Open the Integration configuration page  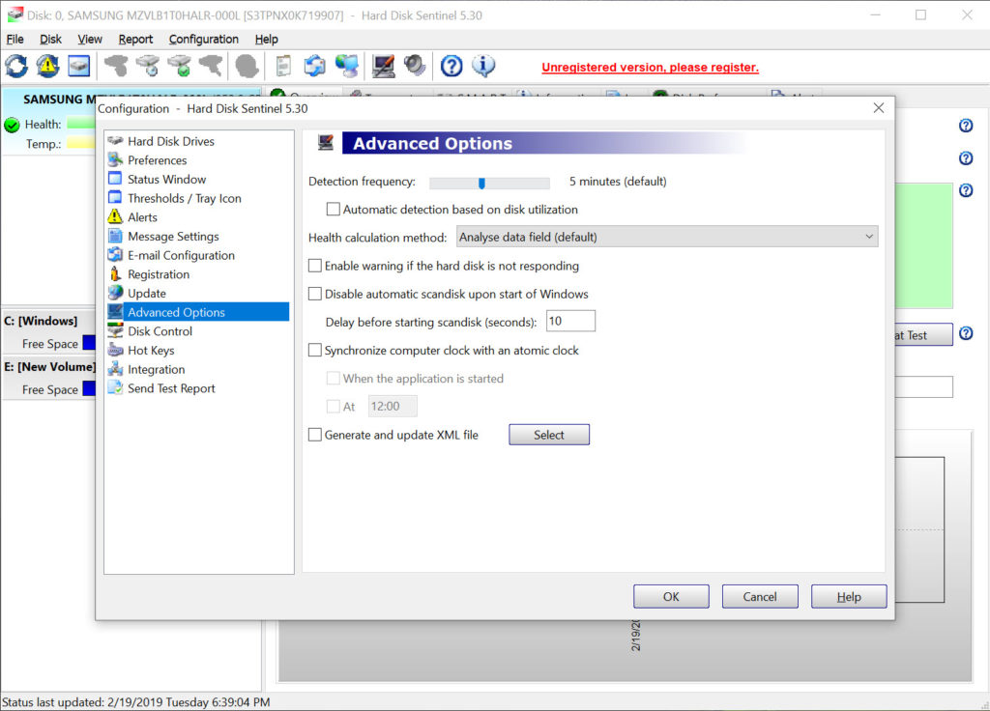[156, 369]
